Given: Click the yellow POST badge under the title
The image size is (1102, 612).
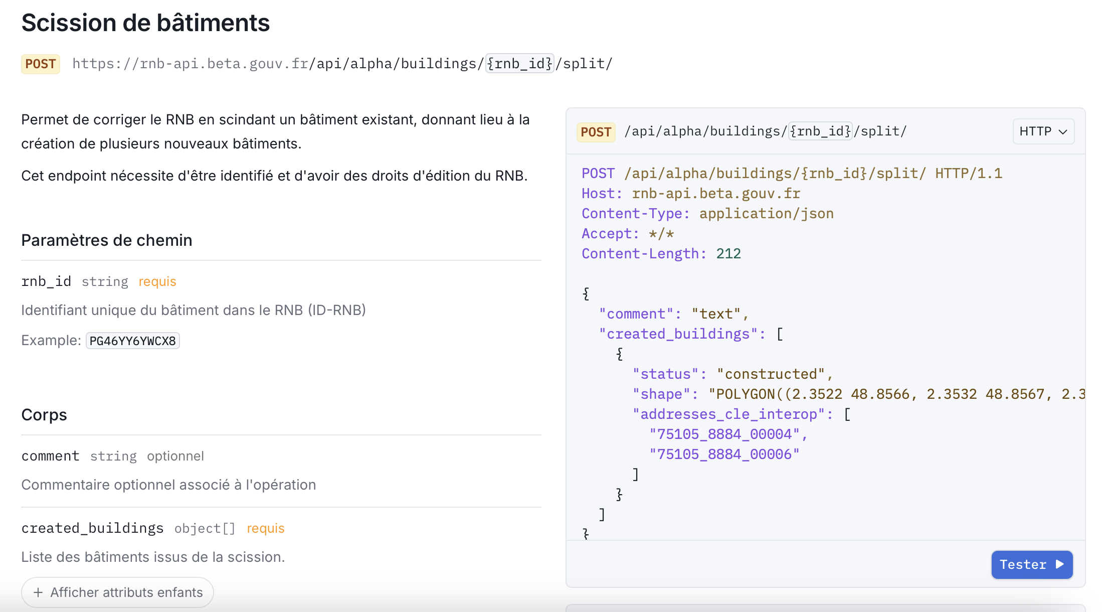Looking at the screenshot, I should (41, 64).
